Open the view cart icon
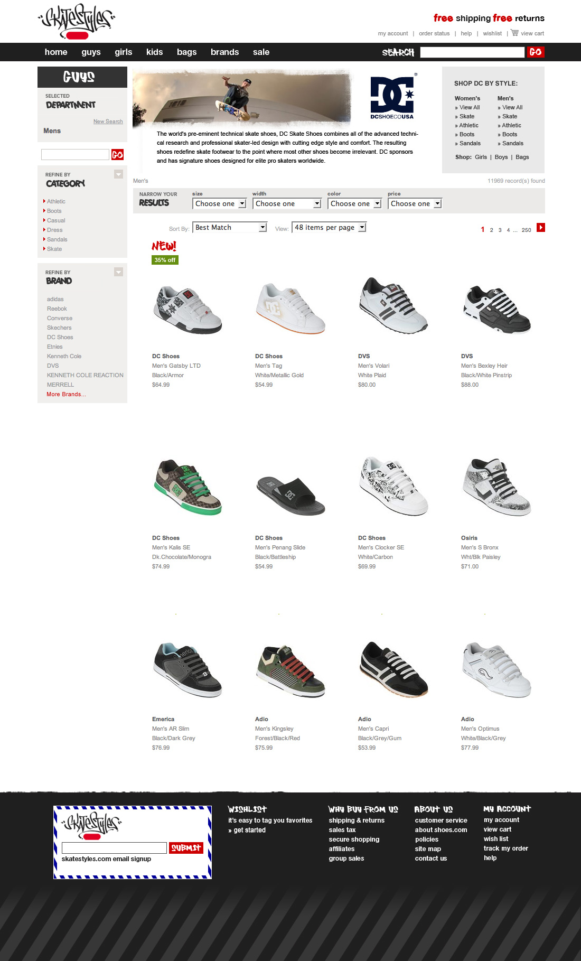Screen dimensions: 581x961 tap(514, 33)
